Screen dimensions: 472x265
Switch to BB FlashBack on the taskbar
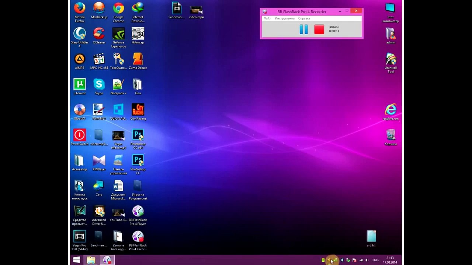(107, 260)
